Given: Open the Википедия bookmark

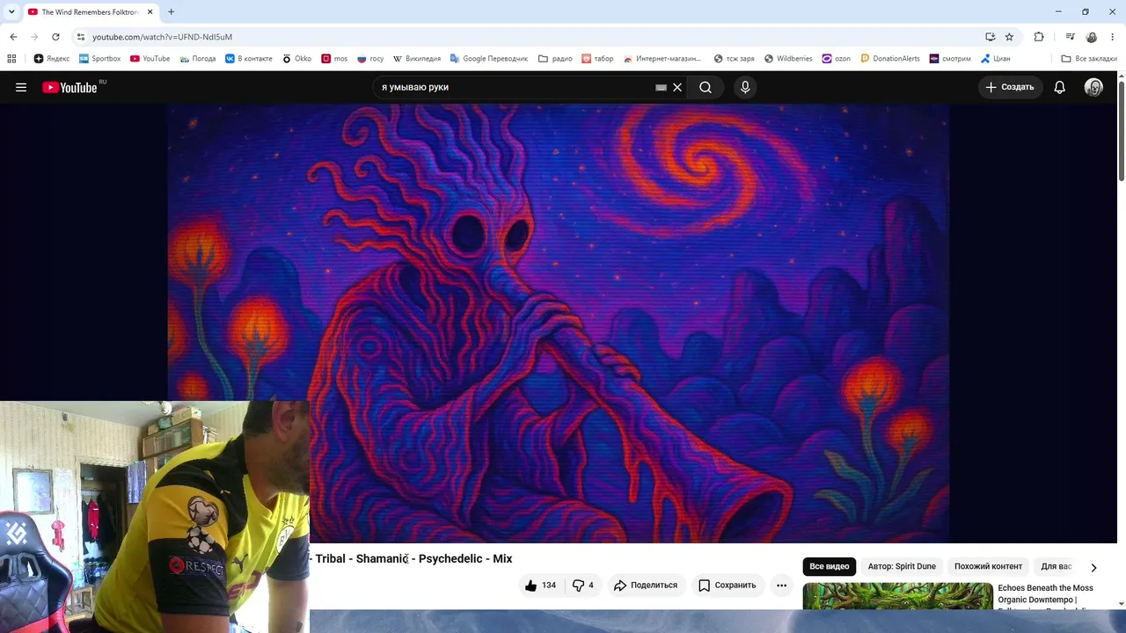Looking at the screenshot, I should tap(417, 59).
